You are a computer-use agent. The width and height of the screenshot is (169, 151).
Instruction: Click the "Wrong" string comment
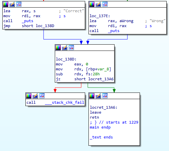tap(157, 21)
